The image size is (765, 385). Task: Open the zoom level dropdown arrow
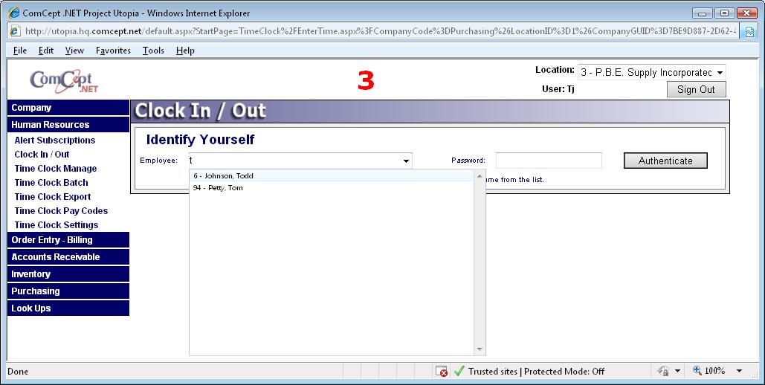[739, 371]
